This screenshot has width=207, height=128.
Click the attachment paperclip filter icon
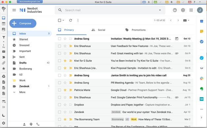coord(4,63)
